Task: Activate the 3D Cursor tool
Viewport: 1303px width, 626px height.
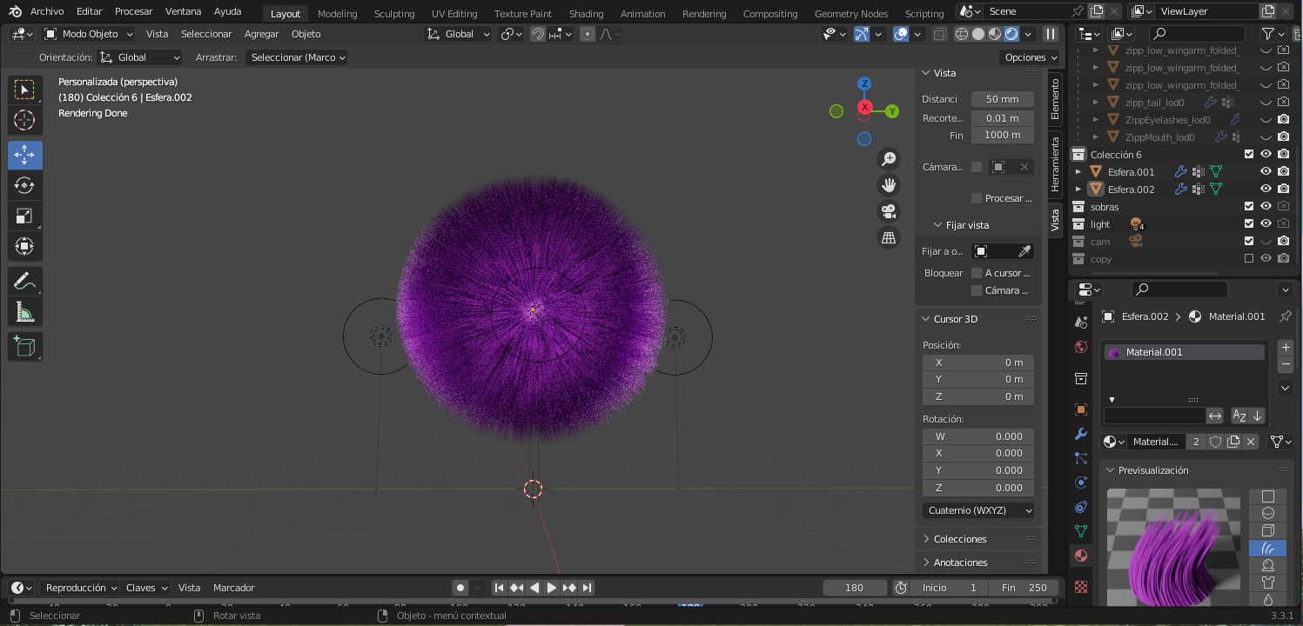Action: click(25, 120)
